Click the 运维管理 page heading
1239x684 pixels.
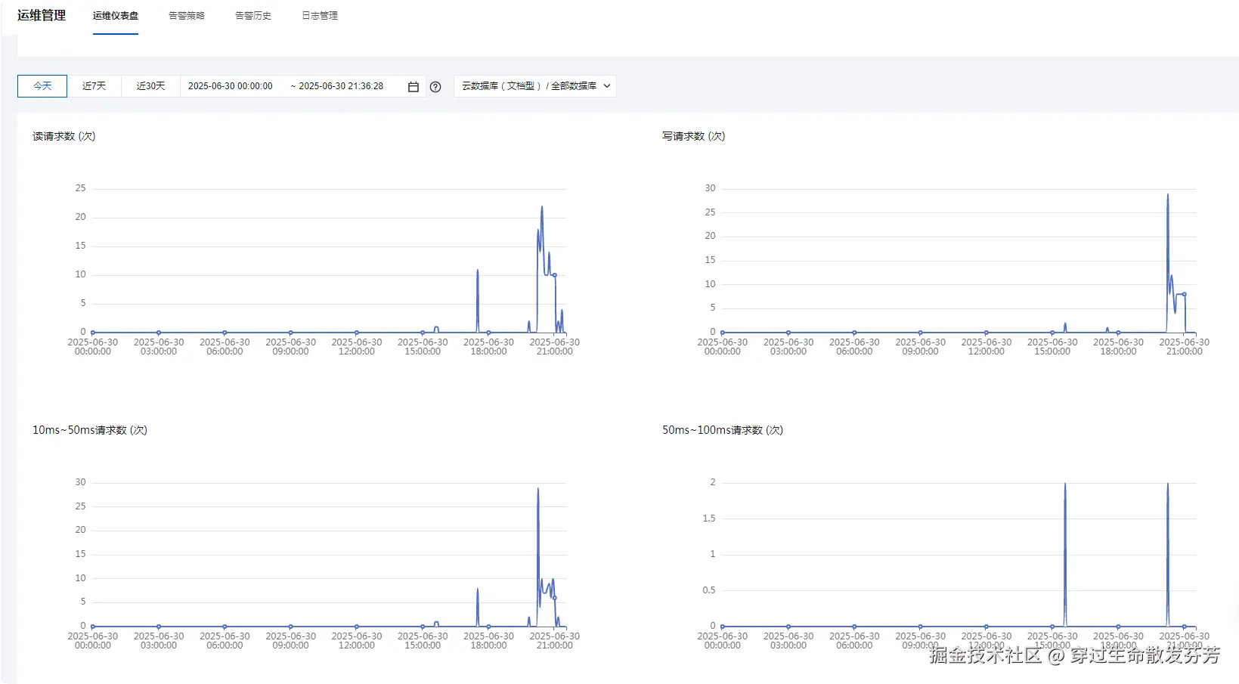coord(42,15)
